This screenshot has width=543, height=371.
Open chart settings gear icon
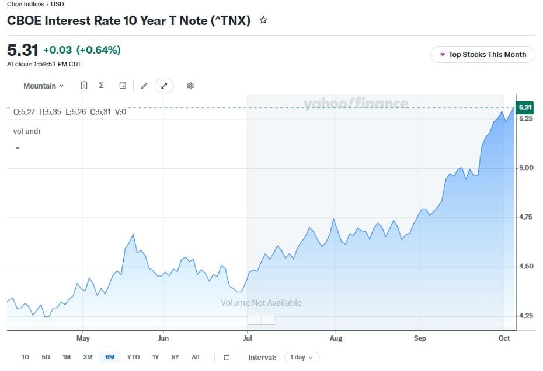pos(190,86)
